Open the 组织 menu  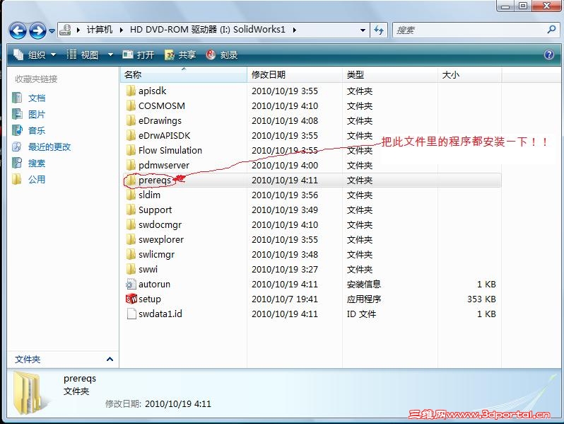tap(35, 55)
